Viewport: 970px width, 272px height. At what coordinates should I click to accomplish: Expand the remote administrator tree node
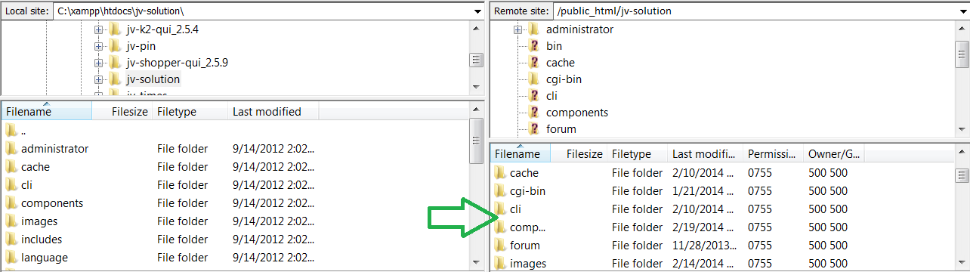pyautogui.click(x=517, y=29)
